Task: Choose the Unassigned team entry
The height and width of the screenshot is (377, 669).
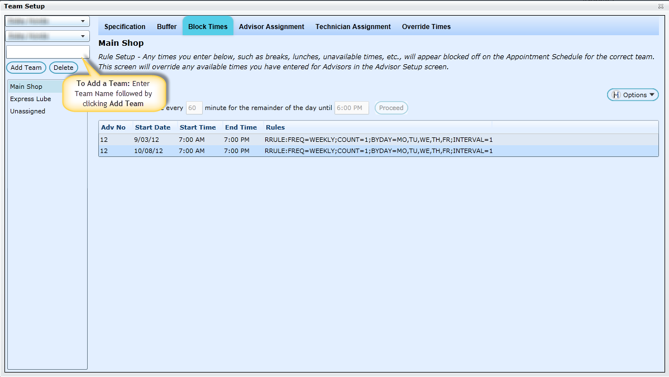Action: [x=27, y=111]
